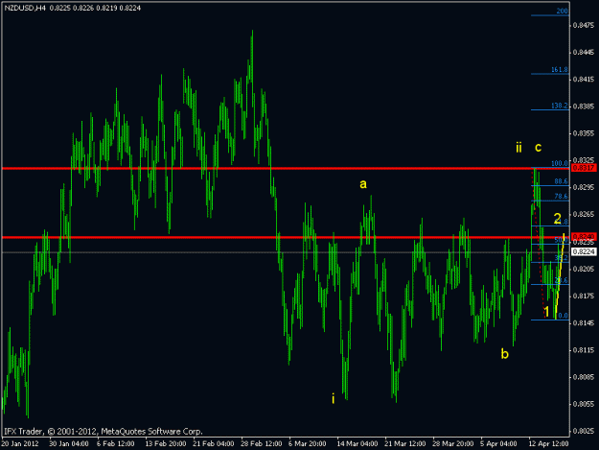The height and width of the screenshot is (450, 599).
Task: Select the Fibonacci 200 level label
Action: [x=562, y=12]
